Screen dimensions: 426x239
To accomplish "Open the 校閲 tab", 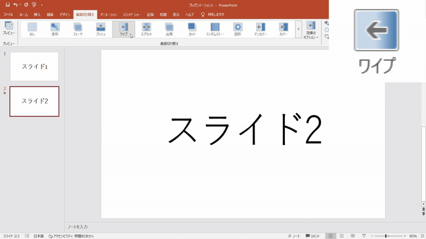I will (163, 15).
